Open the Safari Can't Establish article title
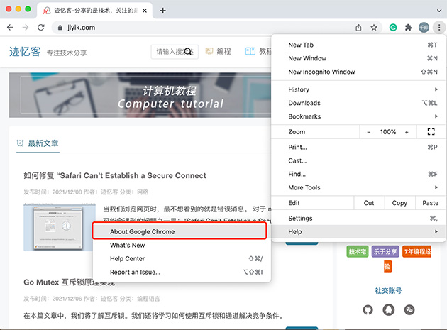Viewport: 447px width, 330px height. (x=115, y=175)
